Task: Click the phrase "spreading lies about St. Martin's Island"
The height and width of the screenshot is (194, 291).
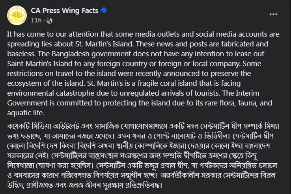Action: (70, 44)
